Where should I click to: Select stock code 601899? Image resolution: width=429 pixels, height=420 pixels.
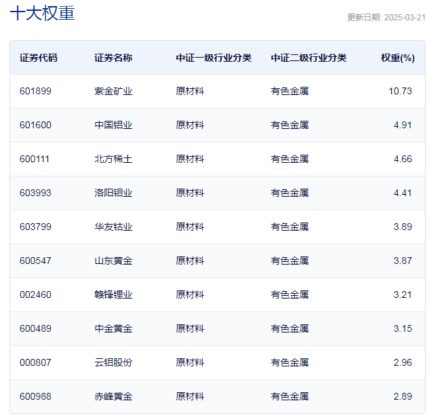coord(35,91)
